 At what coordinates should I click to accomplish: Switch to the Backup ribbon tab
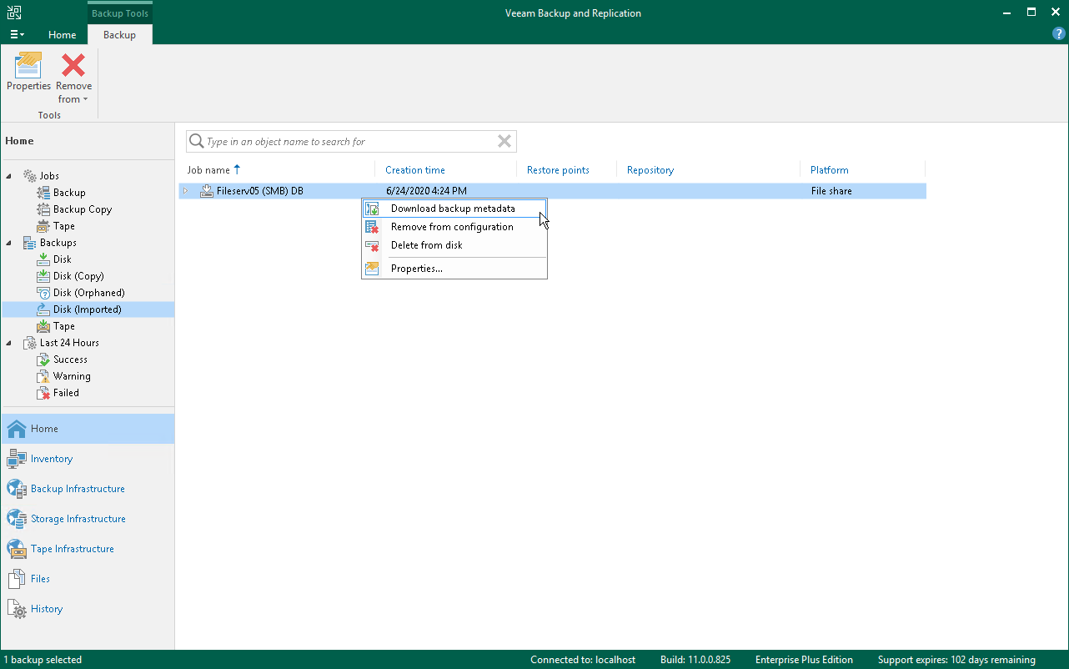pyautogui.click(x=119, y=35)
